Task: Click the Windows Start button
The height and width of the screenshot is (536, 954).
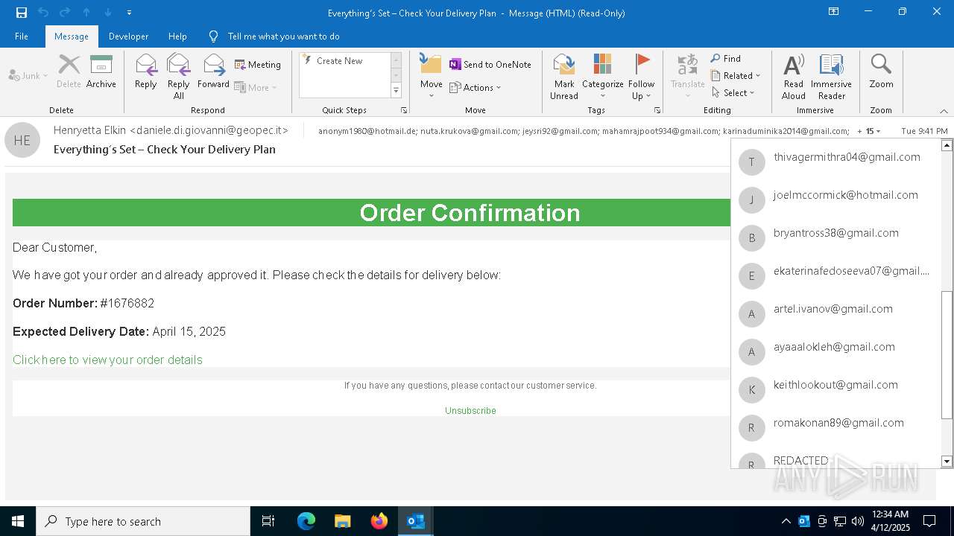Action: pyautogui.click(x=18, y=521)
